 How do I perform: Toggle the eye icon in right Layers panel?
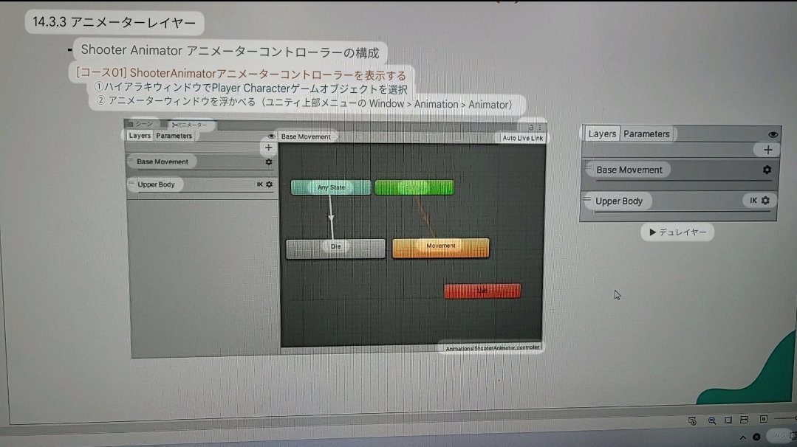click(773, 134)
